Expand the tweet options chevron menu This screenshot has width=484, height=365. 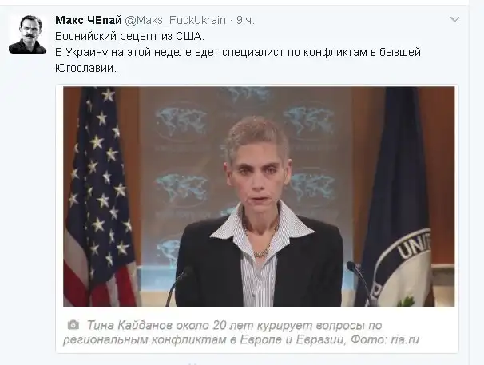pyautogui.click(x=454, y=20)
